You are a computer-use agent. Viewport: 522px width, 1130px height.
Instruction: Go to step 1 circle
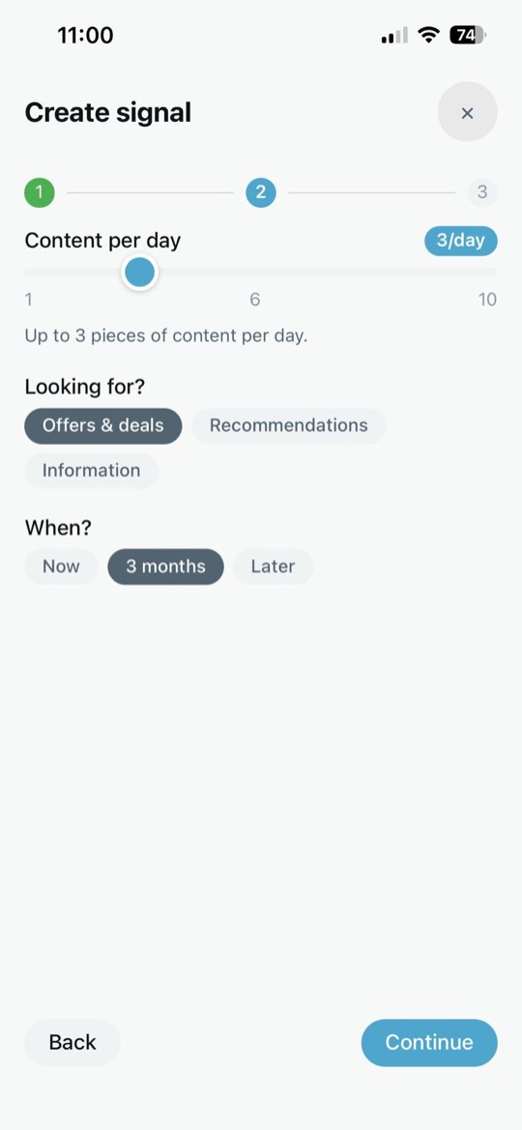tap(40, 192)
